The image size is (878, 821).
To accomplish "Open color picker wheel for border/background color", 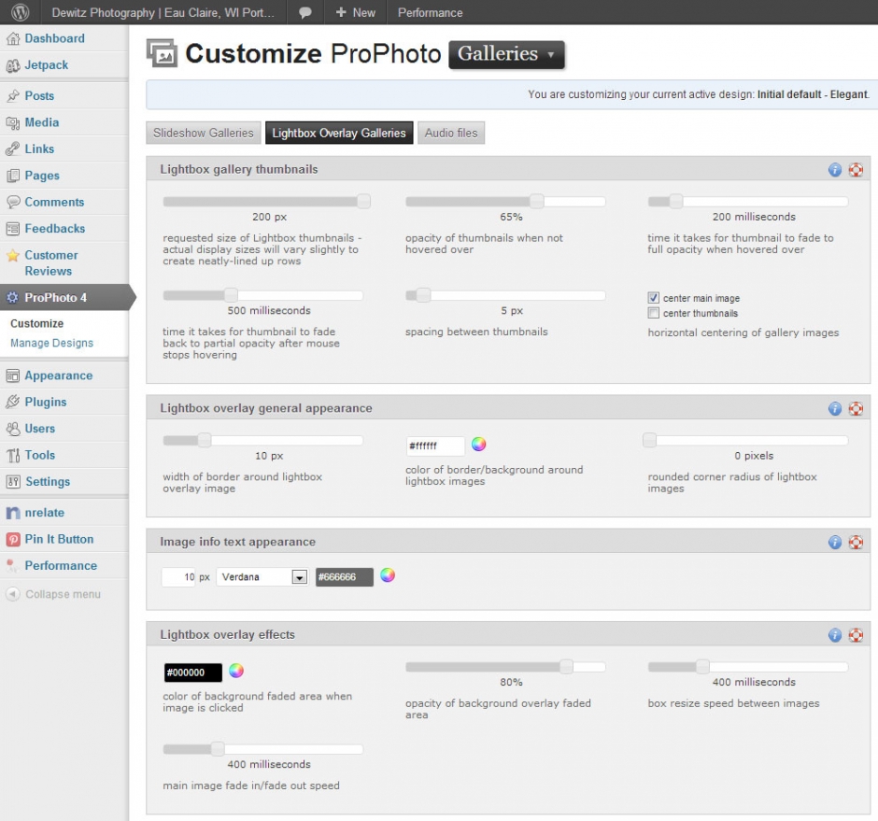I will (x=479, y=444).
